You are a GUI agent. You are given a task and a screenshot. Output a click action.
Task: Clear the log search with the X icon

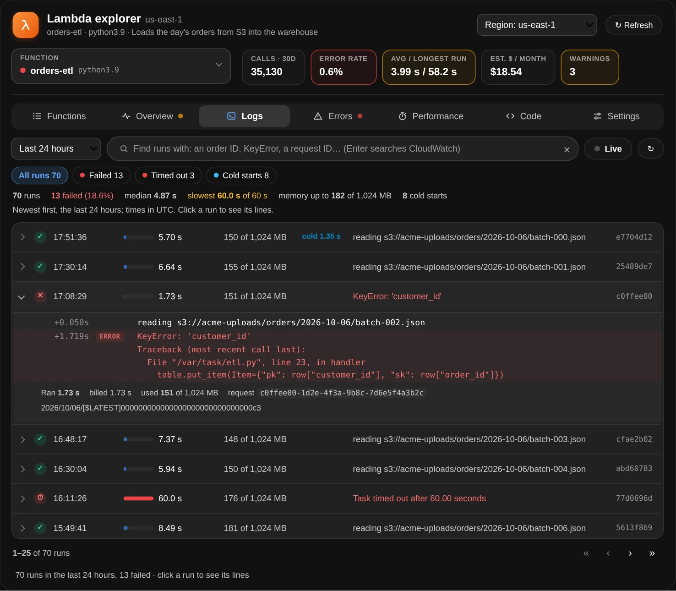tap(567, 149)
